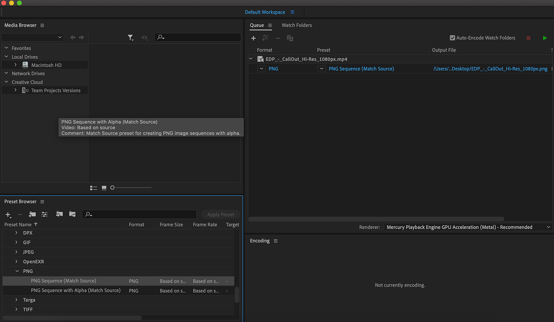The height and width of the screenshot is (322, 554).
Task: Remove the selected output with the minus icon
Action: pyautogui.click(x=277, y=38)
